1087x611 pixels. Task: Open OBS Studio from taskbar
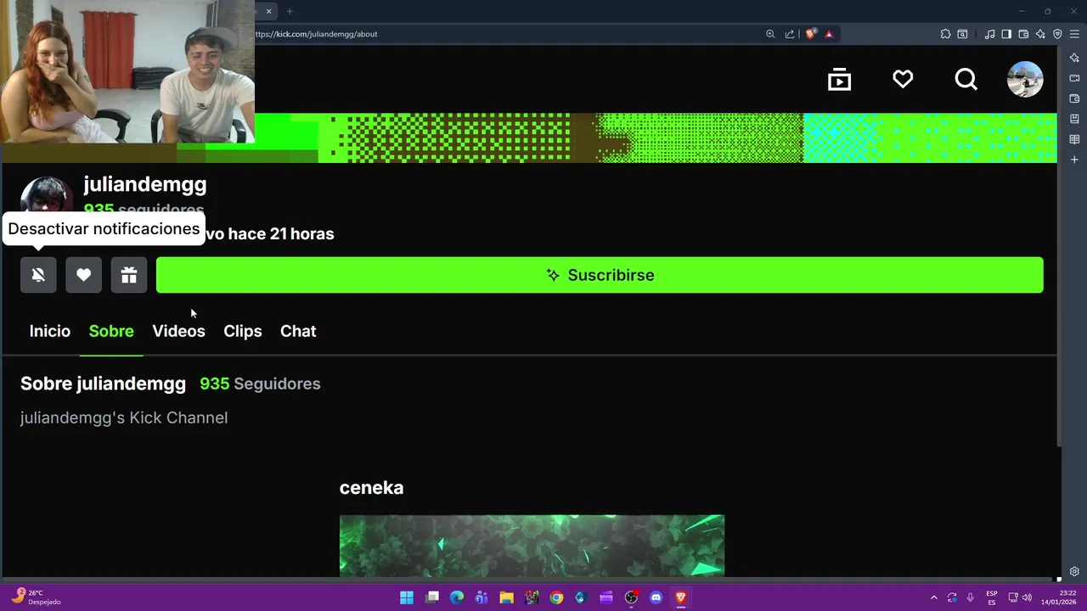[631, 597]
